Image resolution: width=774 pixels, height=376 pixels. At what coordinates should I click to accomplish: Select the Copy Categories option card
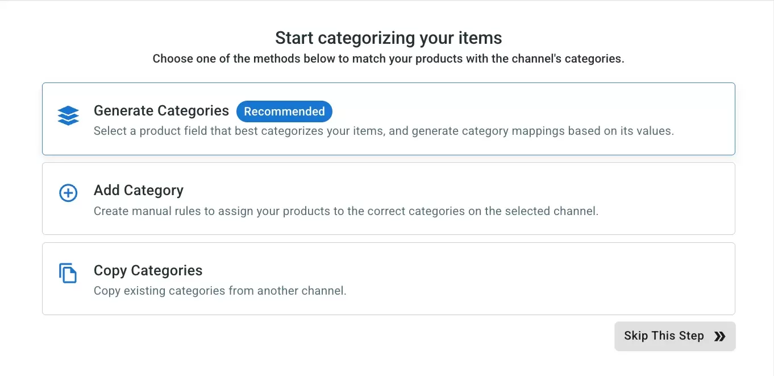point(388,279)
